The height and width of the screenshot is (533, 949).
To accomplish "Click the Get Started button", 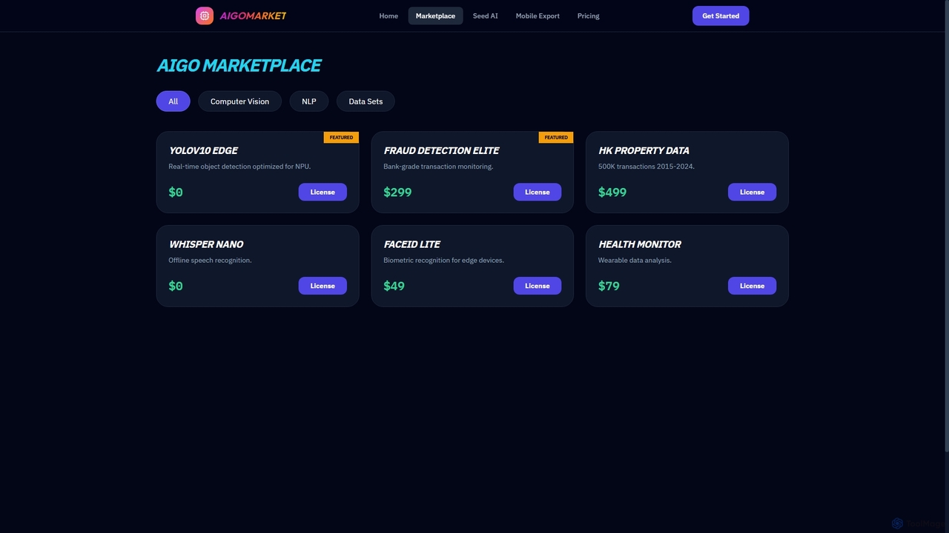I will (x=721, y=16).
